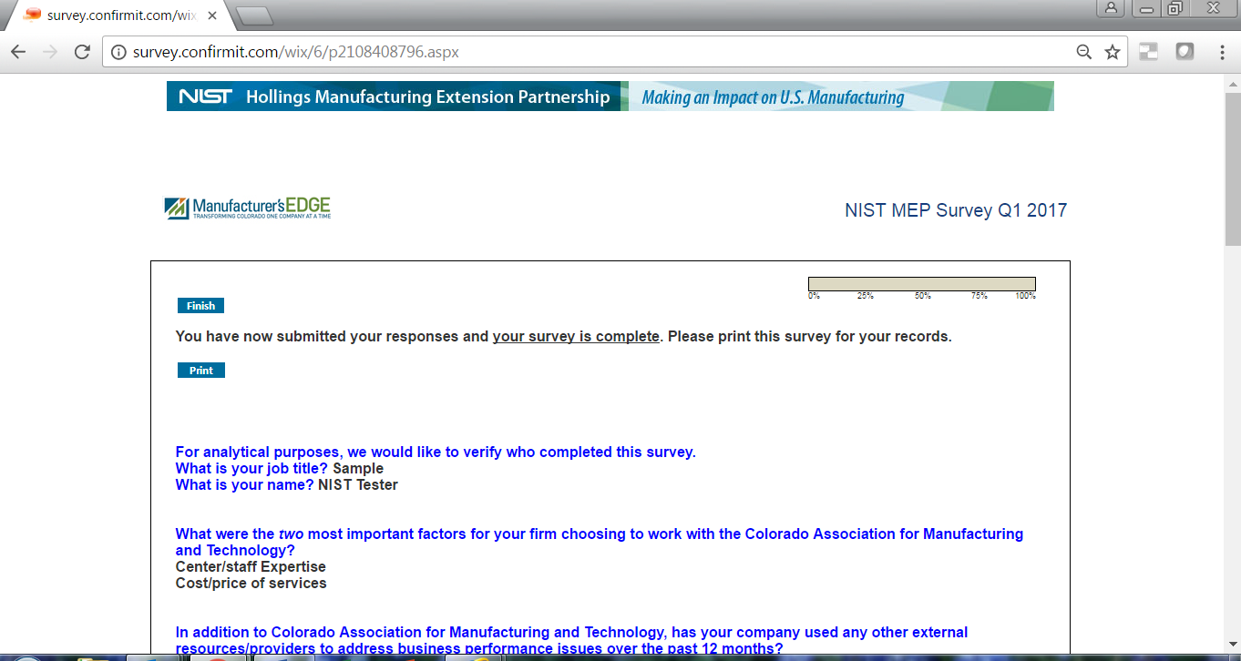
Task: Minimize the Chrome window
Action: [x=1145, y=8]
